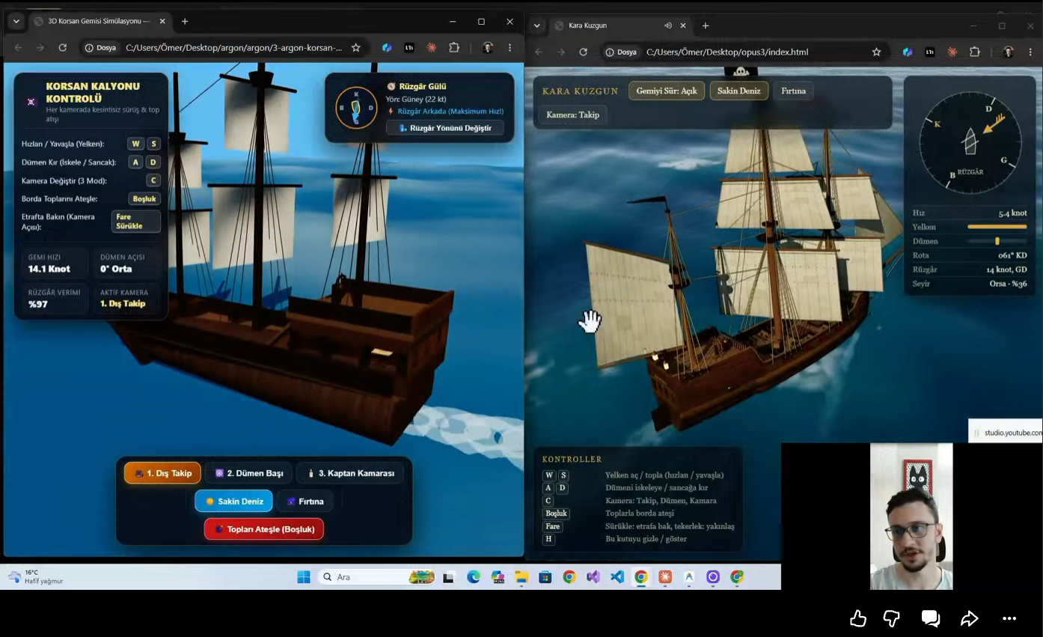Click the address bar showing argon-korsan path
Viewport: 1043px width, 637px height.
click(x=233, y=47)
